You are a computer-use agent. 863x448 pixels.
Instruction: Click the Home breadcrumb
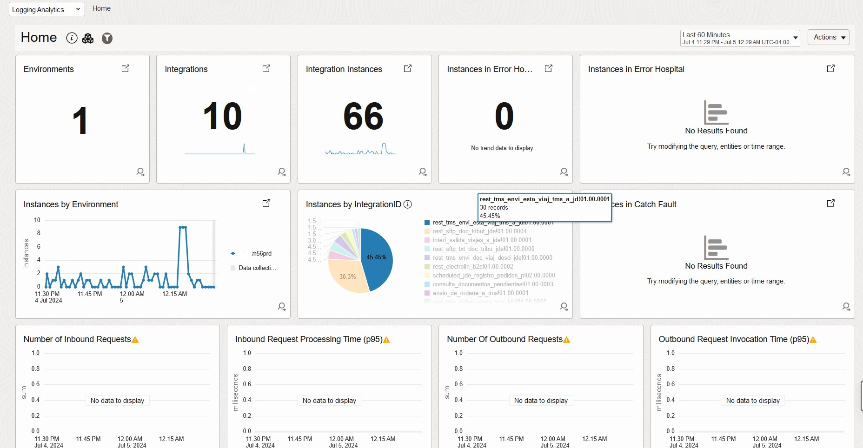101,8
